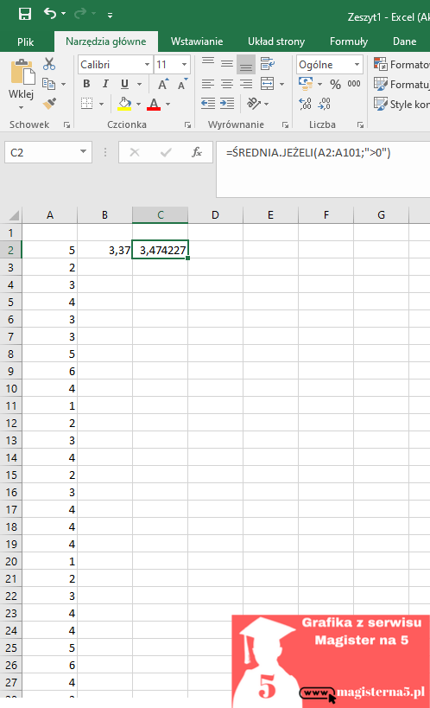Viewport: 430px width, 708px height.
Task: Toggle Bold formatting
Action: point(86,84)
